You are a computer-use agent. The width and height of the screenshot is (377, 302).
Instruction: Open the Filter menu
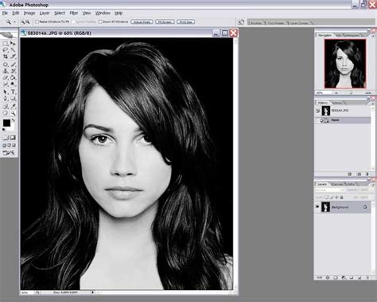[73, 13]
